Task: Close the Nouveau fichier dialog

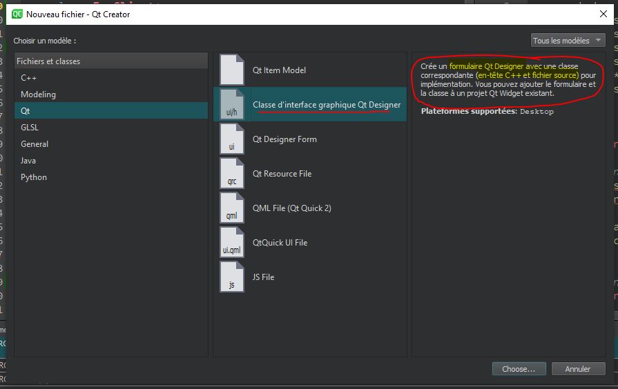Action: (603, 14)
